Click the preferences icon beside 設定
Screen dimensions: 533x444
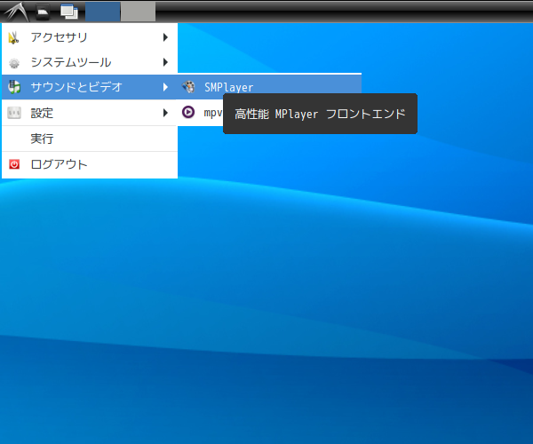pos(14,113)
